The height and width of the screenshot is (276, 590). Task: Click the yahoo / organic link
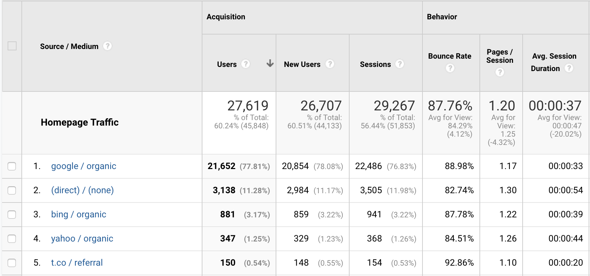(82, 238)
